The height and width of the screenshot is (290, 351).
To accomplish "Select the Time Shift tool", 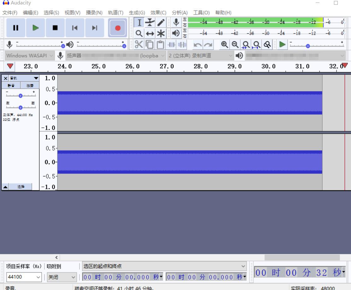I will 150,33.
